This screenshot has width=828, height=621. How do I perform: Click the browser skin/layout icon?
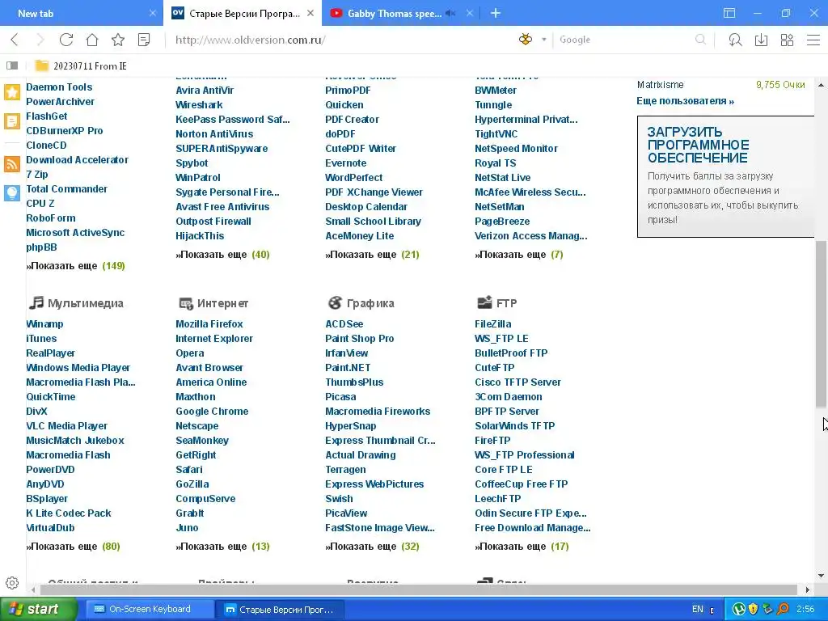729,13
